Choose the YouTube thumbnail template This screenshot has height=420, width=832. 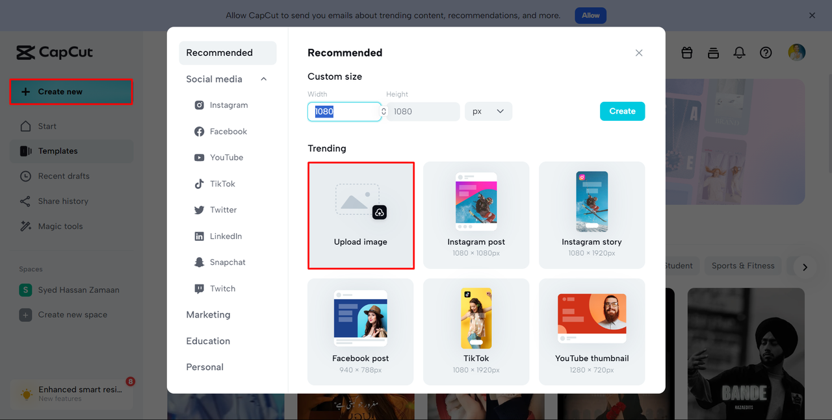pos(591,331)
